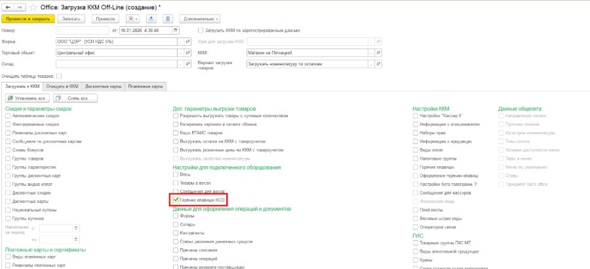The width and height of the screenshot is (590, 269).
Task: Click the Фирма field ООО "ЦОР"
Action: [x=118, y=42]
